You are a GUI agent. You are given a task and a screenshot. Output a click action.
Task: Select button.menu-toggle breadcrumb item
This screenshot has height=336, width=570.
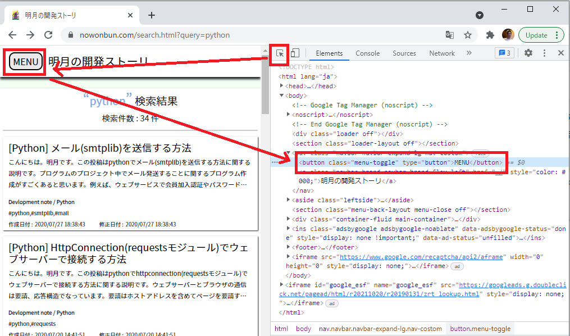pyautogui.click(x=480, y=329)
